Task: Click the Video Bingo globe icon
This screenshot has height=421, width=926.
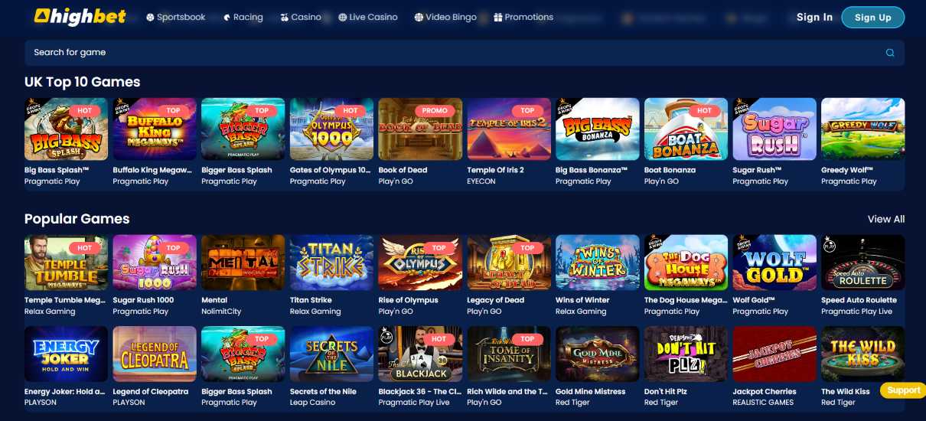Action: click(x=419, y=17)
